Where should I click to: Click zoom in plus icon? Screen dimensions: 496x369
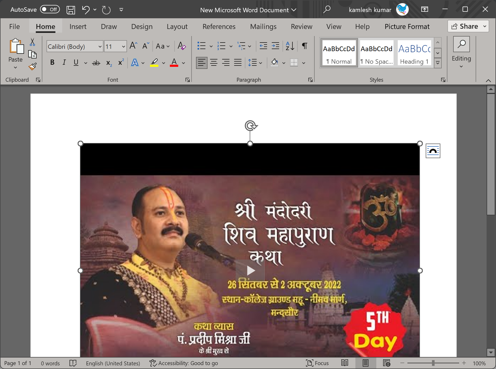pyautogui.click(x=464, y=363)
